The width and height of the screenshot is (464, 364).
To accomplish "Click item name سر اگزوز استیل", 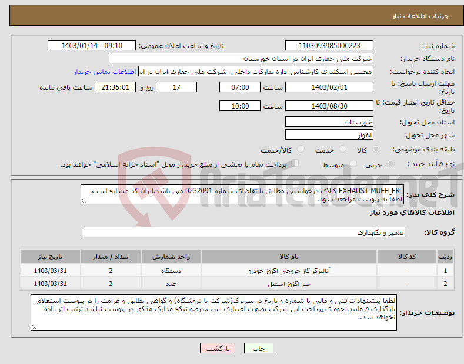I will [x=289, y=284].
